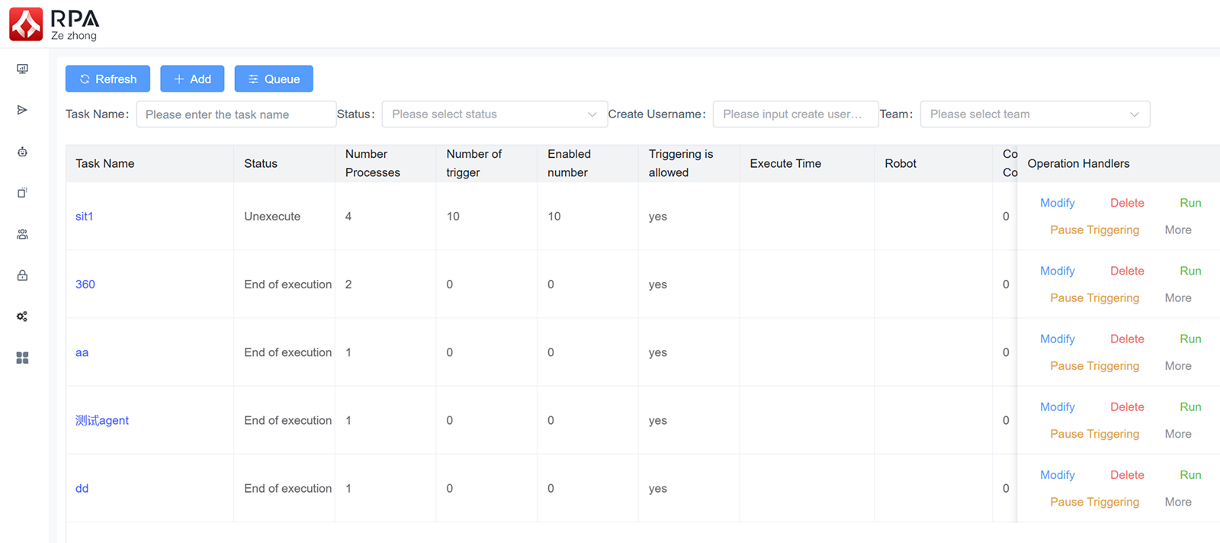Delete the dd task
The height and width of the screenshot is (543, 1220).
click(1127, 474)
